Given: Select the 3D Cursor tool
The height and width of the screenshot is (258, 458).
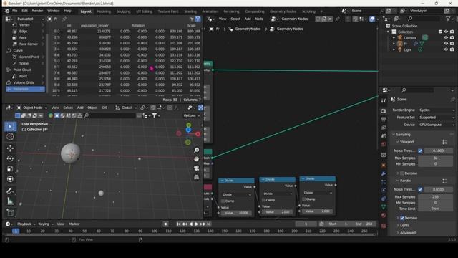Looking at the screenshot, I should 10,137.
